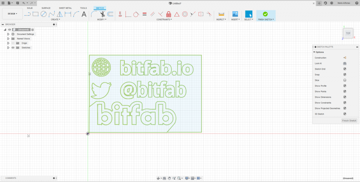Apply the Horizontal/Vertical constraint
Viewport: 360px width, 182px height.
120,14
